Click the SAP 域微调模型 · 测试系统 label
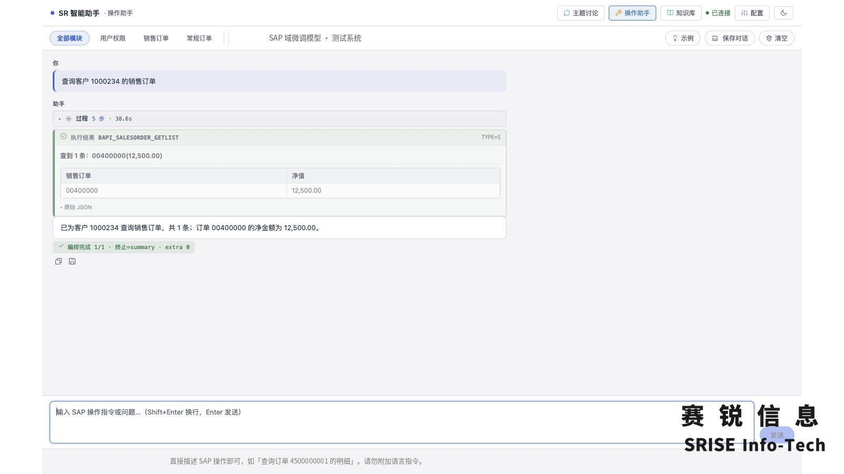This screenshot has height=474, width=844. tap(315, 38)
